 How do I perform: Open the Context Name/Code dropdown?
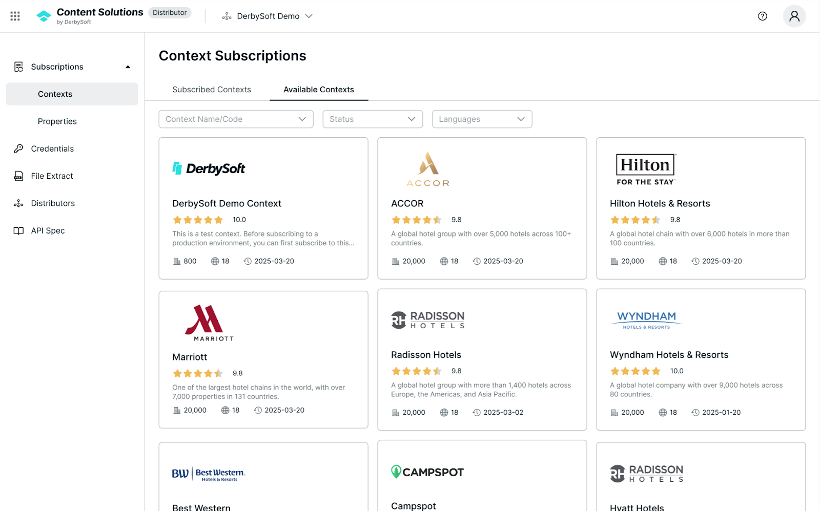tap(236, 119)
